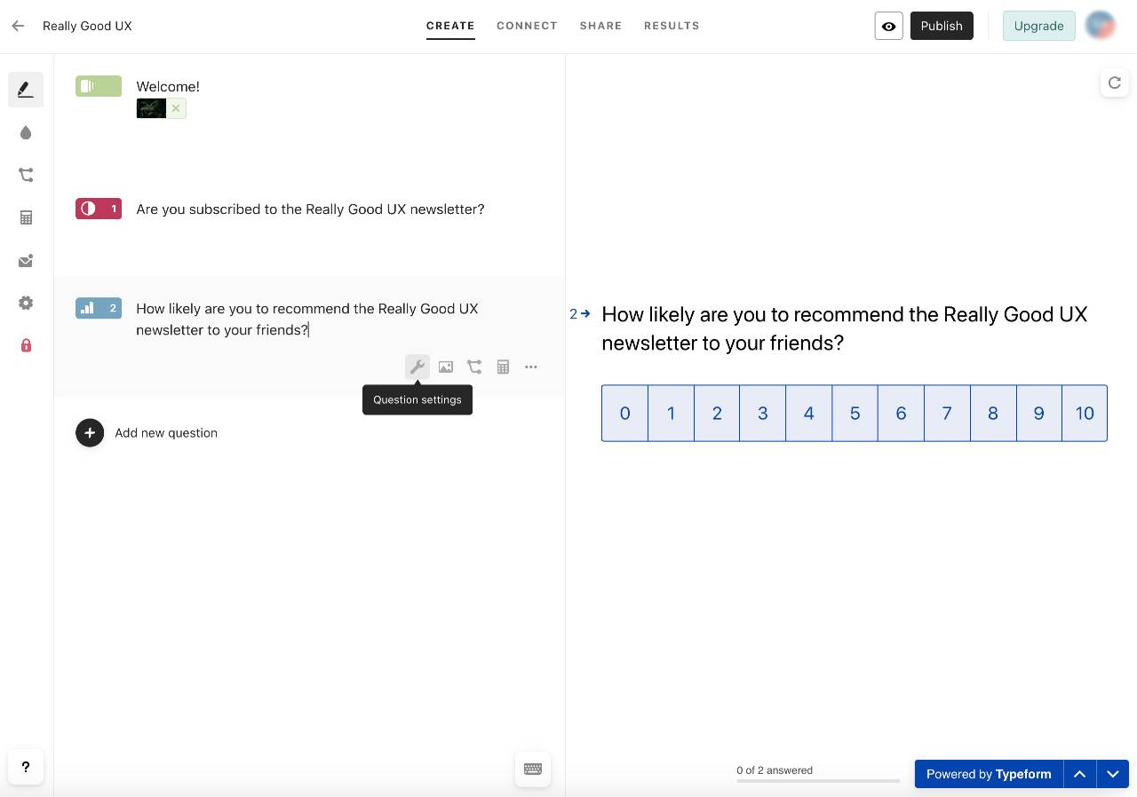The height and width of the screenshot is (797, 1137).
Task: Select rating 4 on the opinion scale
Action: pos(808,413)
